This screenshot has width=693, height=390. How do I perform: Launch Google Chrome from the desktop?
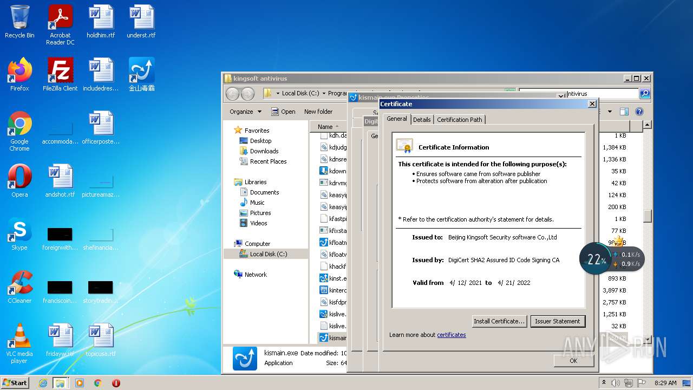19,131
